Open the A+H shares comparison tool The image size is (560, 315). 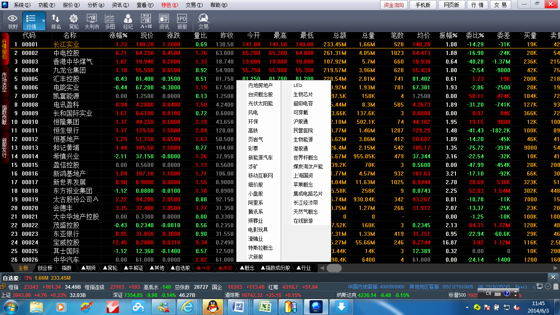(146, 21)
